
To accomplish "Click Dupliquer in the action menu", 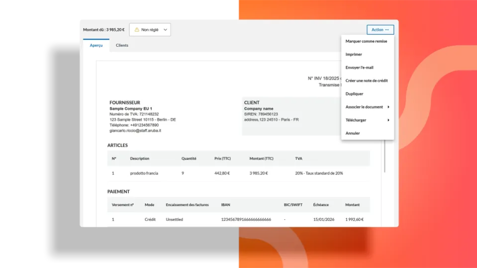I will [x=354, y=93].
